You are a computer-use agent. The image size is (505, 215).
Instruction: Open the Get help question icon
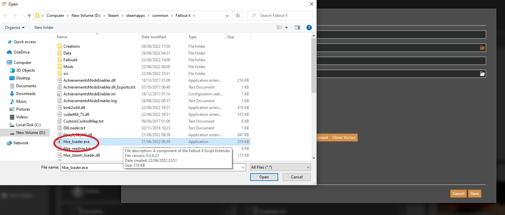click(309, 28)
